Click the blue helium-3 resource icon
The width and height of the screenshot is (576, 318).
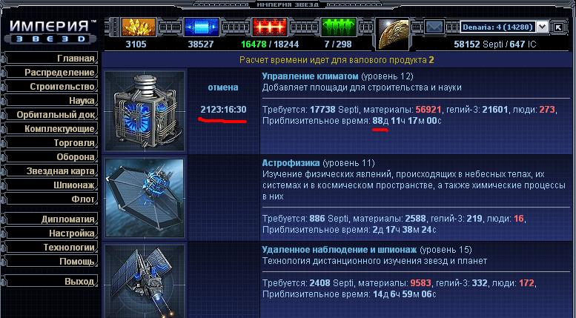point(202,27)
